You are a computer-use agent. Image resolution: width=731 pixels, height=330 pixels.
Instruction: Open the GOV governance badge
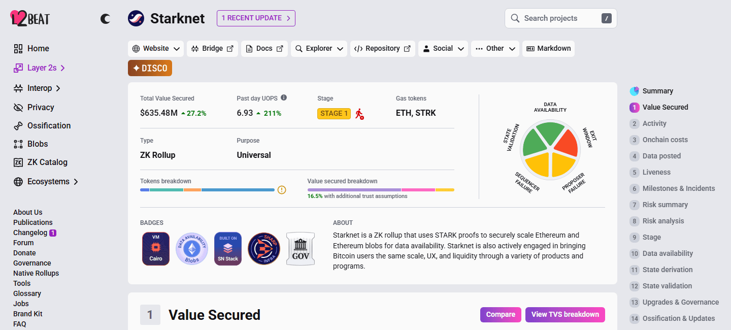pyautogui.click(x=301, y=249)
